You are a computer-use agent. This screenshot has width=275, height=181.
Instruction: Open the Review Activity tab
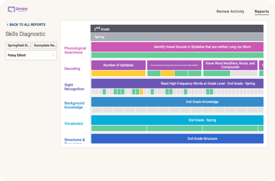coord(230,11)
